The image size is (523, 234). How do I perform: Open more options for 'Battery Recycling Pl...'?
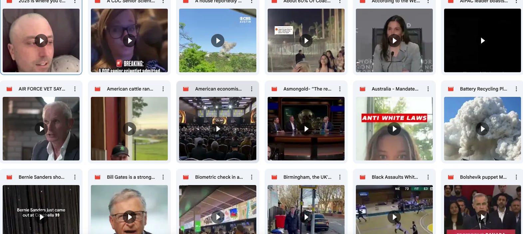point(516,89)
